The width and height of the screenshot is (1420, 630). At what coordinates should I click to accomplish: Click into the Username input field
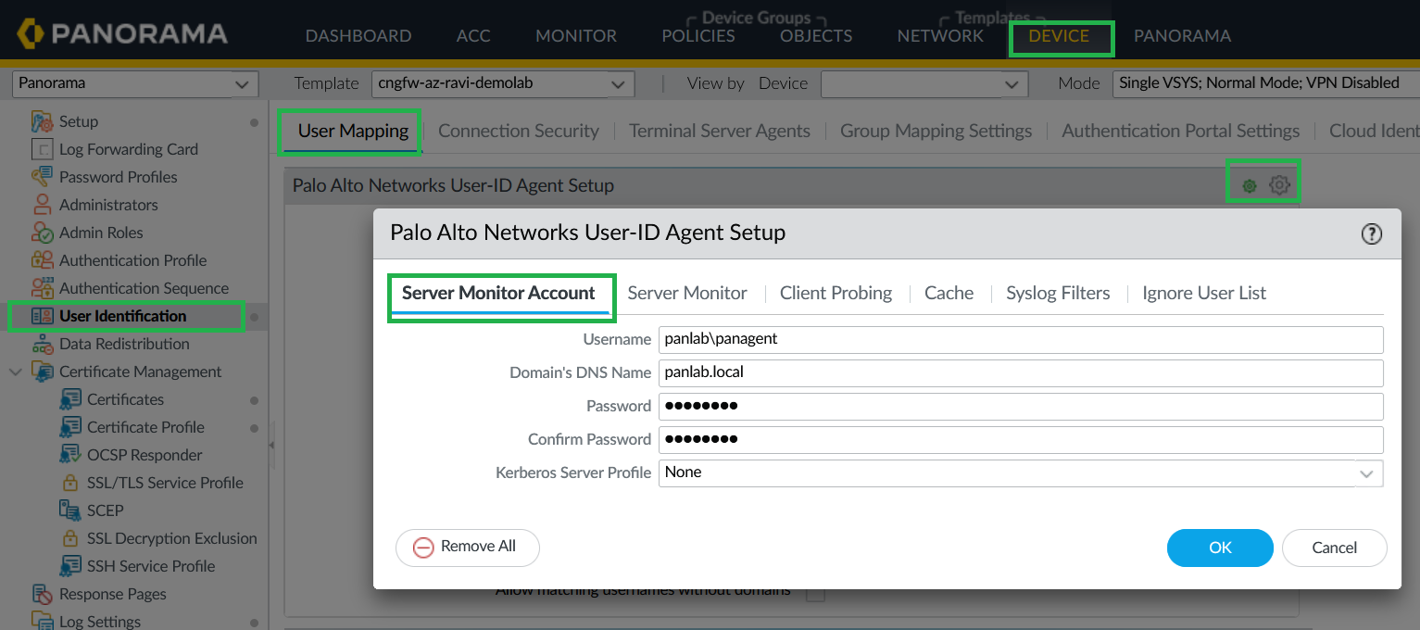coord(1019,339)
